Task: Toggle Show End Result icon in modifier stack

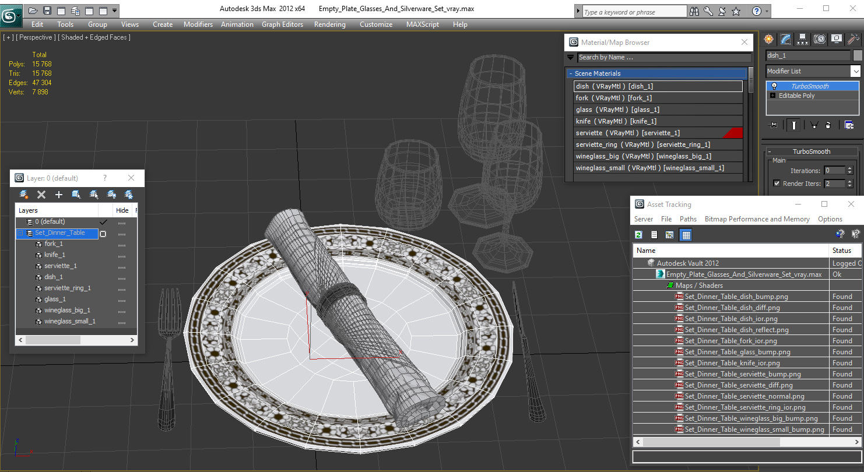Action: click(x=794, y=125)
